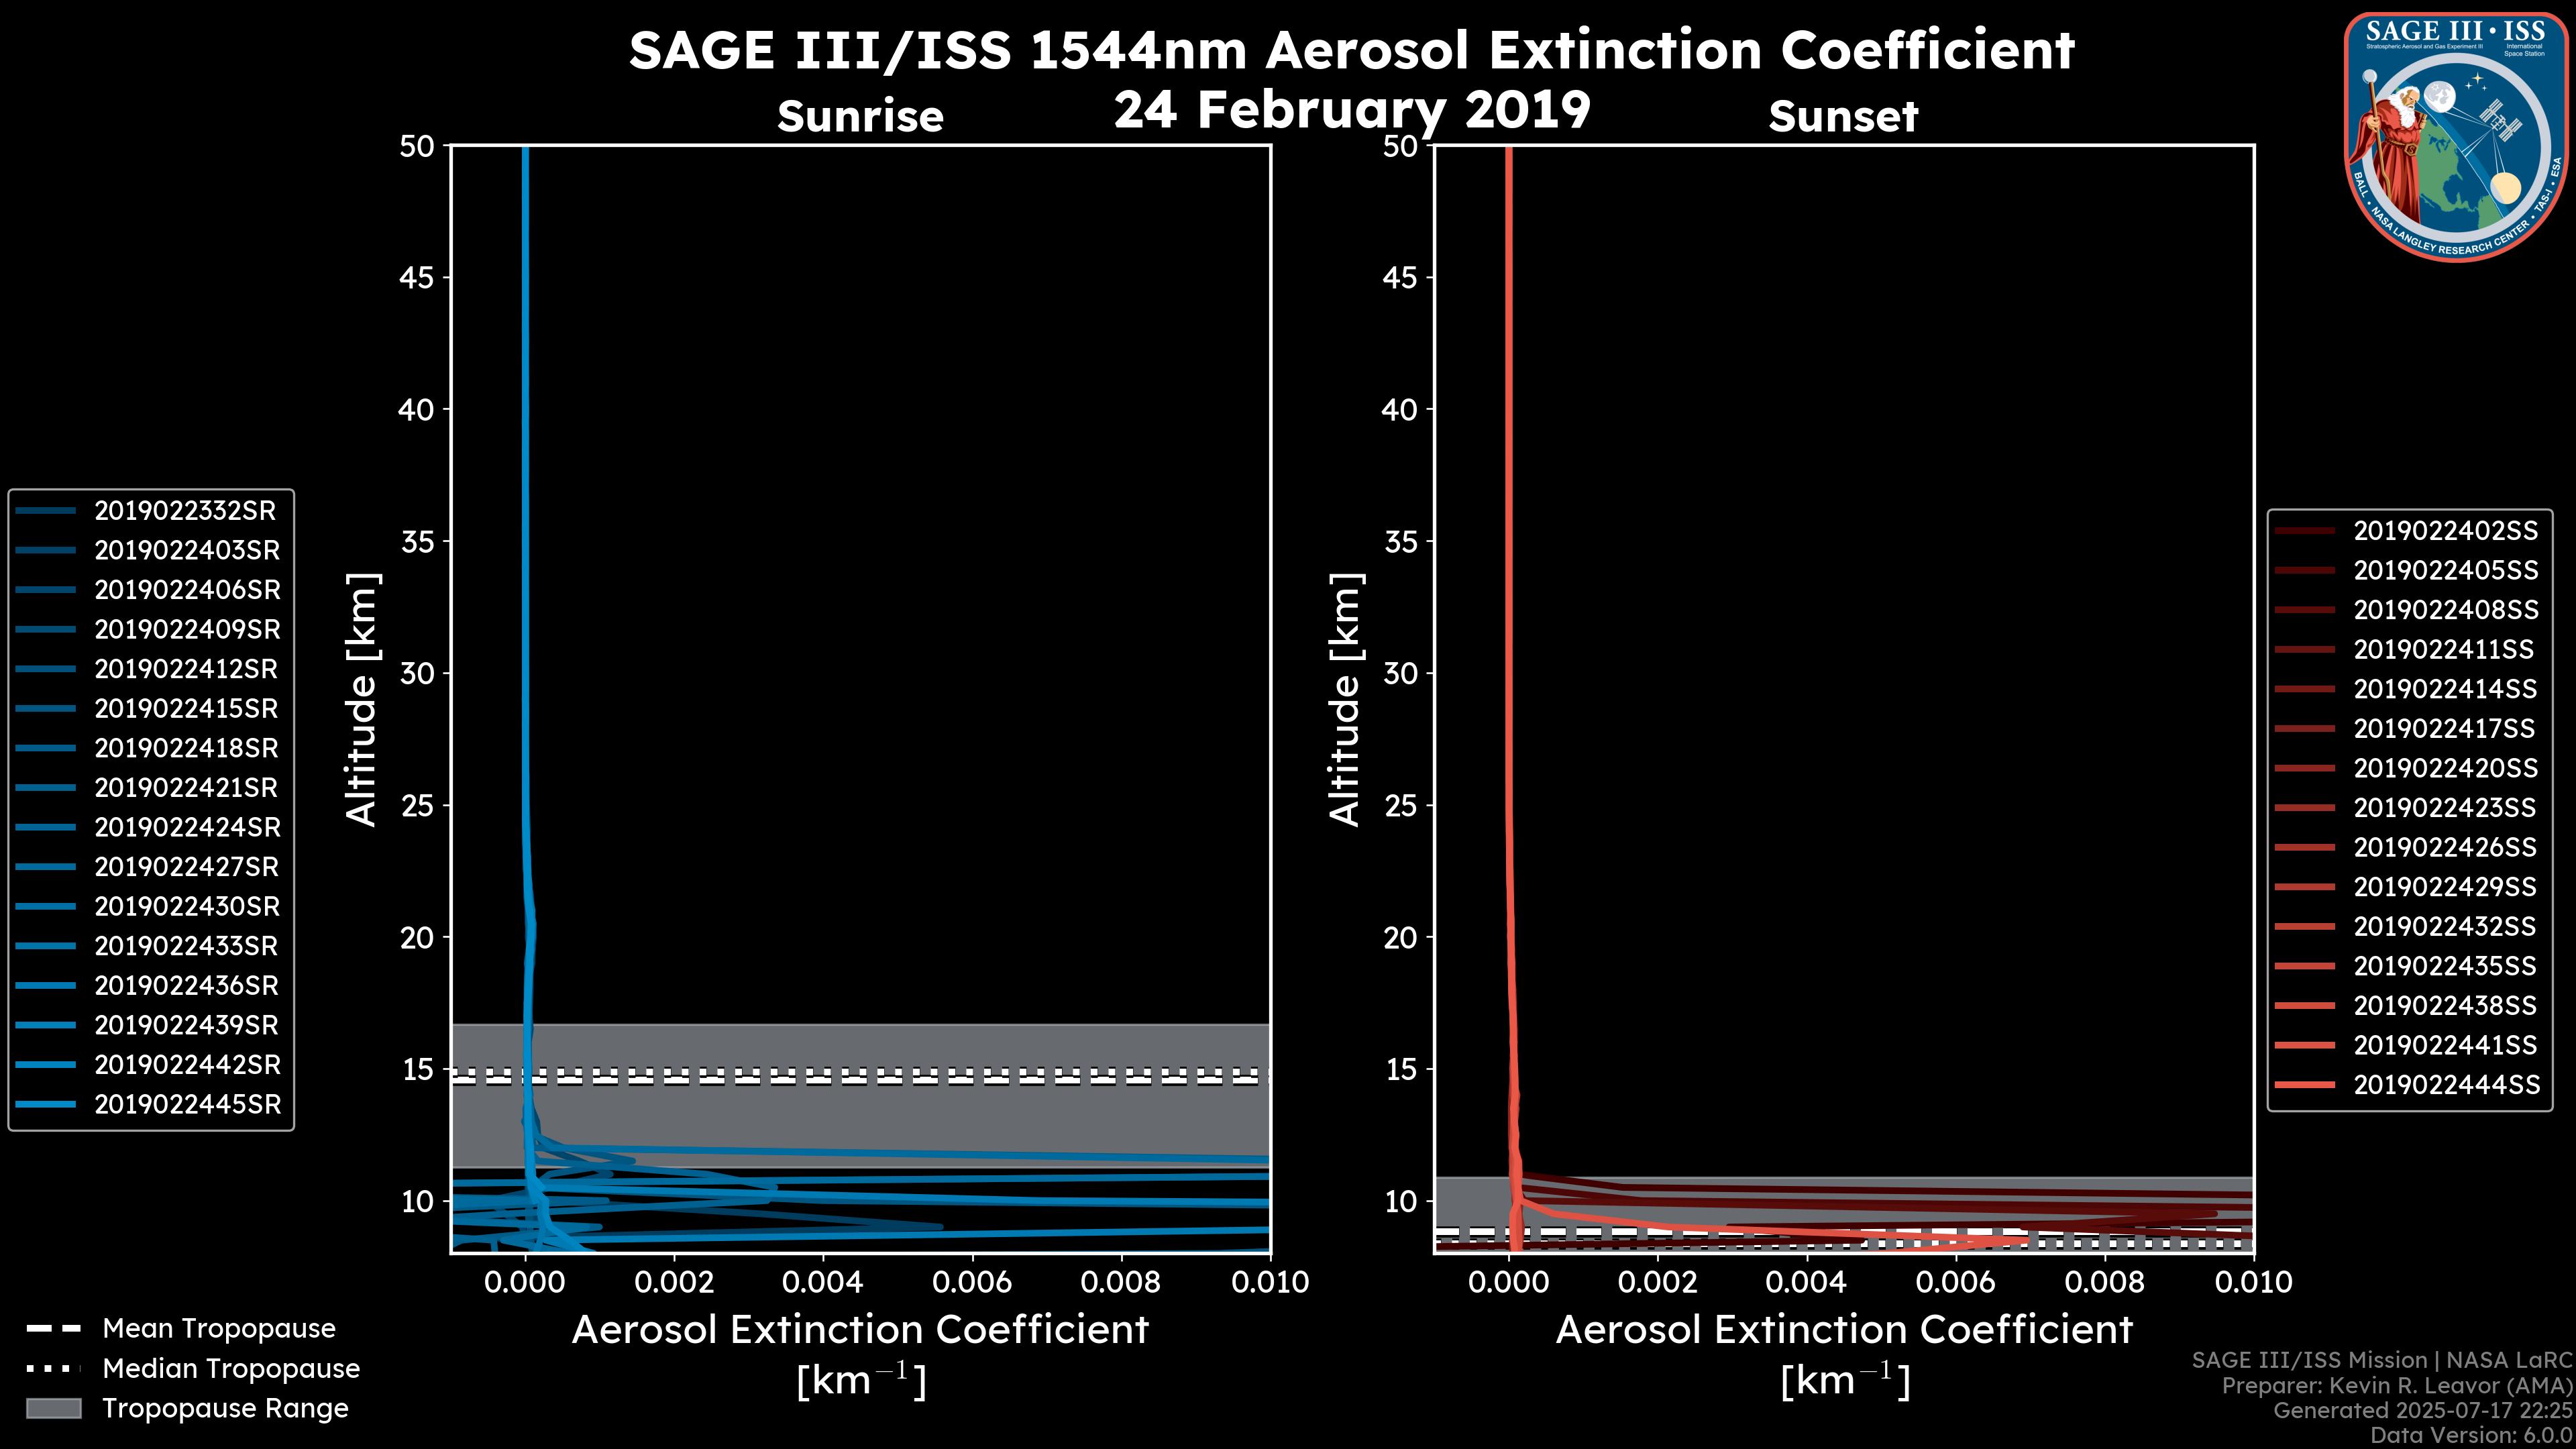Click the Mean Tropopause dashed line icon
This screenshot has width=2576, height=1449.
53,1329
